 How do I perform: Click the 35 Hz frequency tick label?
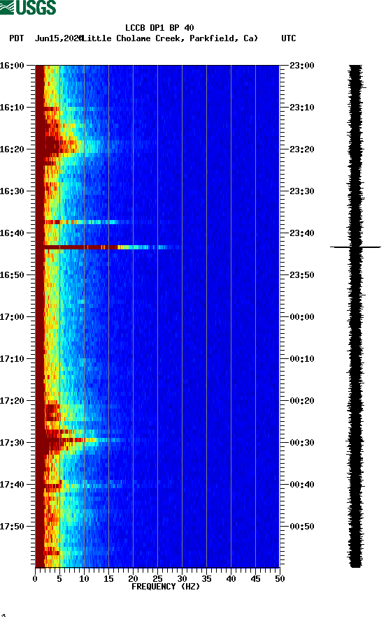(206, 579)
